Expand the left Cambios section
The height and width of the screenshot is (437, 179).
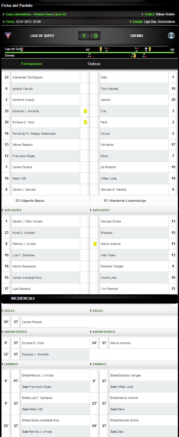click(x=3, y=364)
